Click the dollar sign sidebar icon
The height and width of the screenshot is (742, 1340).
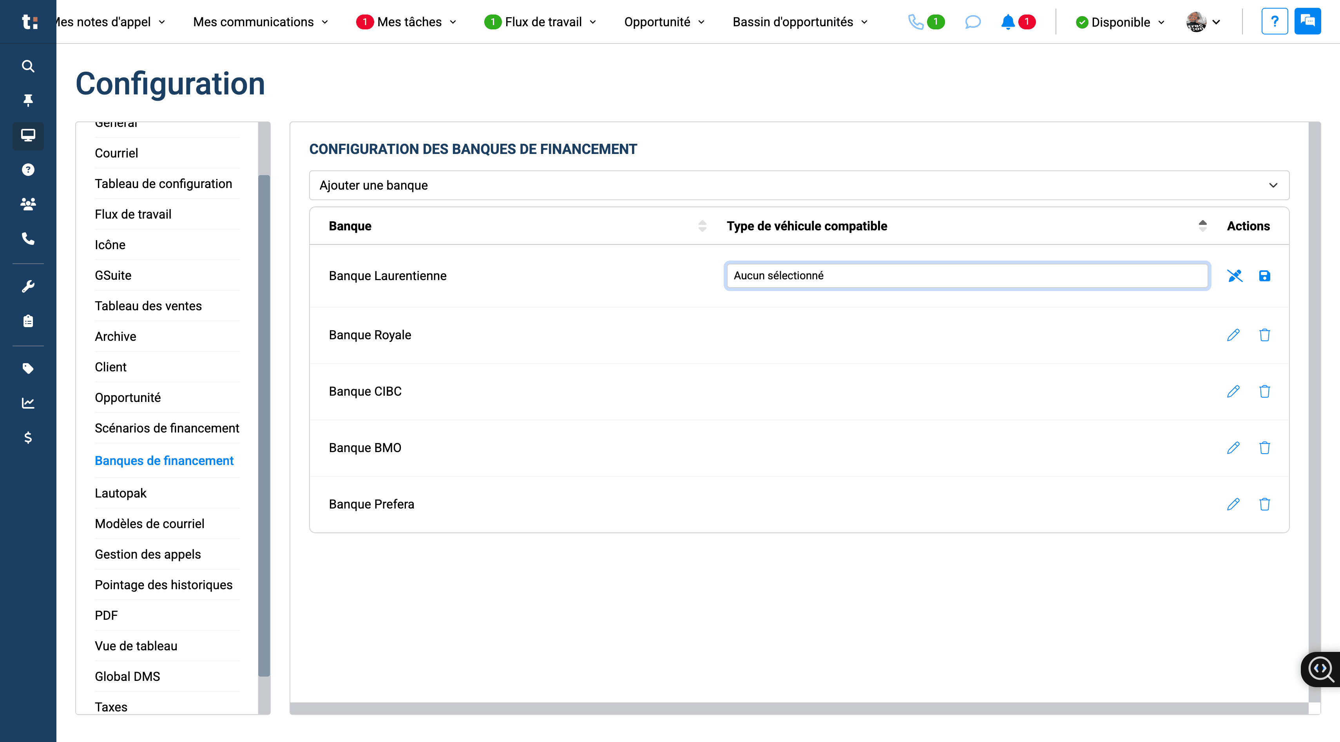coord(28,437)
